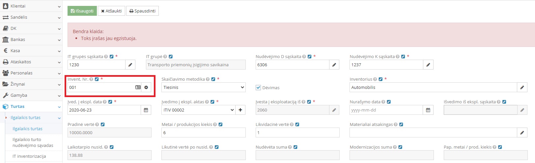
Task: Select IT inventorizacija submenu item
Action: (29, 156)
